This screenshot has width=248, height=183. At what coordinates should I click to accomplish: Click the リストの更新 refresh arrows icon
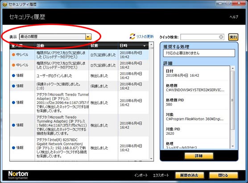point(132,36)
